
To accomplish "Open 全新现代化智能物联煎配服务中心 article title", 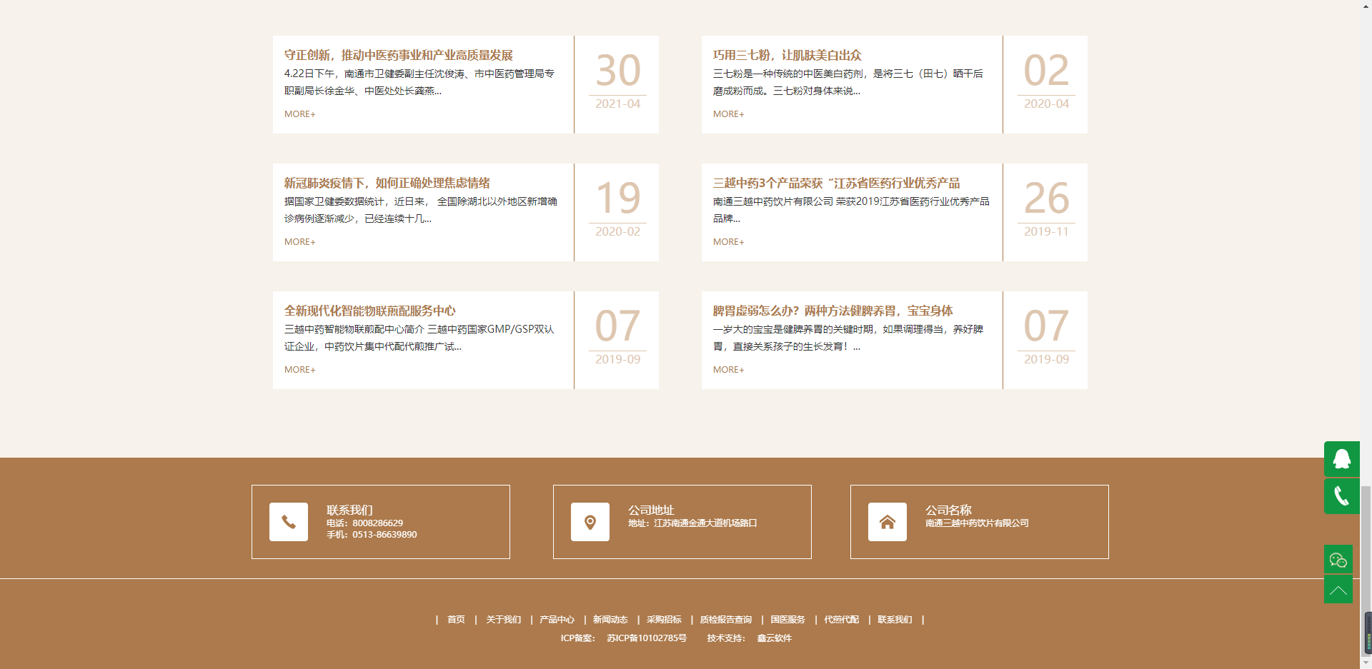I will (369, 311).
